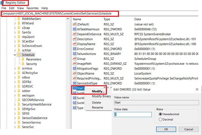The image size is (202, 135).
Task: Click the sdstor folder icon
Action: [19, 91]
